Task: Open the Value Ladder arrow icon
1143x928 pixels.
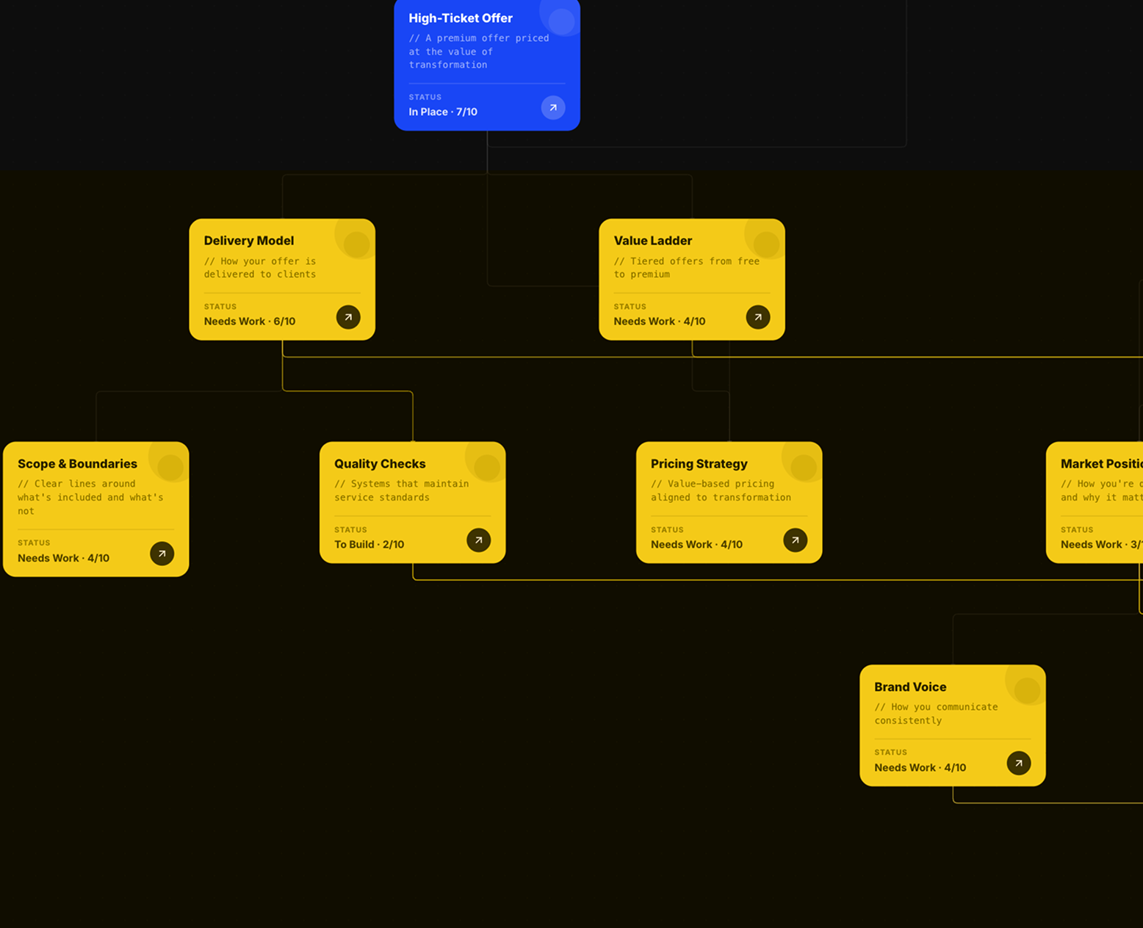Action: coord(758,317)
